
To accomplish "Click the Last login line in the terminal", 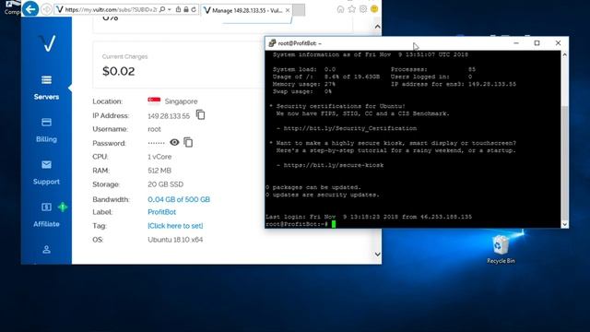I will tap(369, 217).
